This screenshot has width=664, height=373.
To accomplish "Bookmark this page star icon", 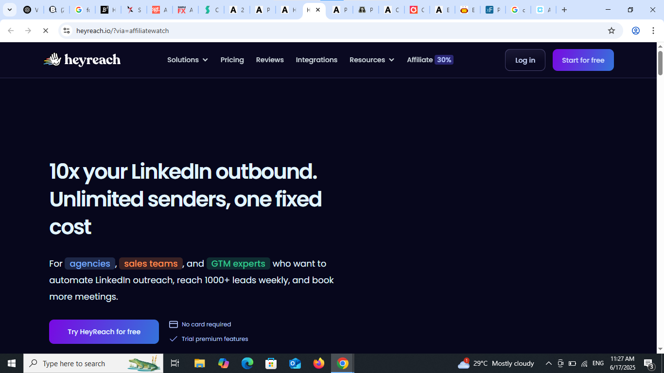I will pos(612,31).
